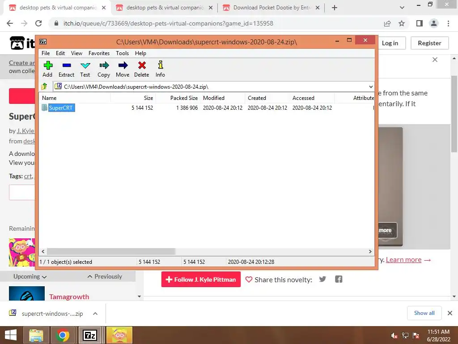Click the Chrome address bar URL
This screenshot has width=458, height=344.
pos(168,23)
